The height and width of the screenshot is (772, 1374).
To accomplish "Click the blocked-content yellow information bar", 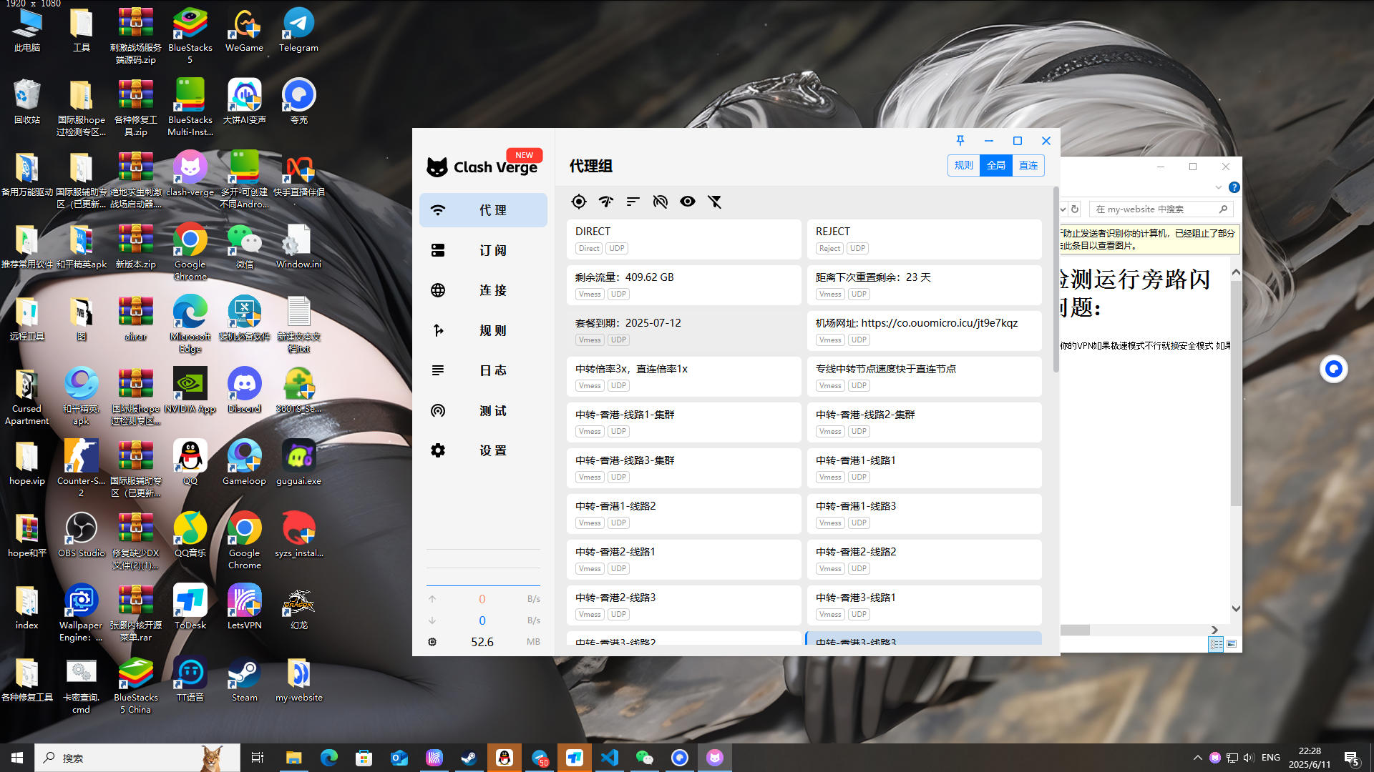I will pyautogui.click(x=1150, y=239).
